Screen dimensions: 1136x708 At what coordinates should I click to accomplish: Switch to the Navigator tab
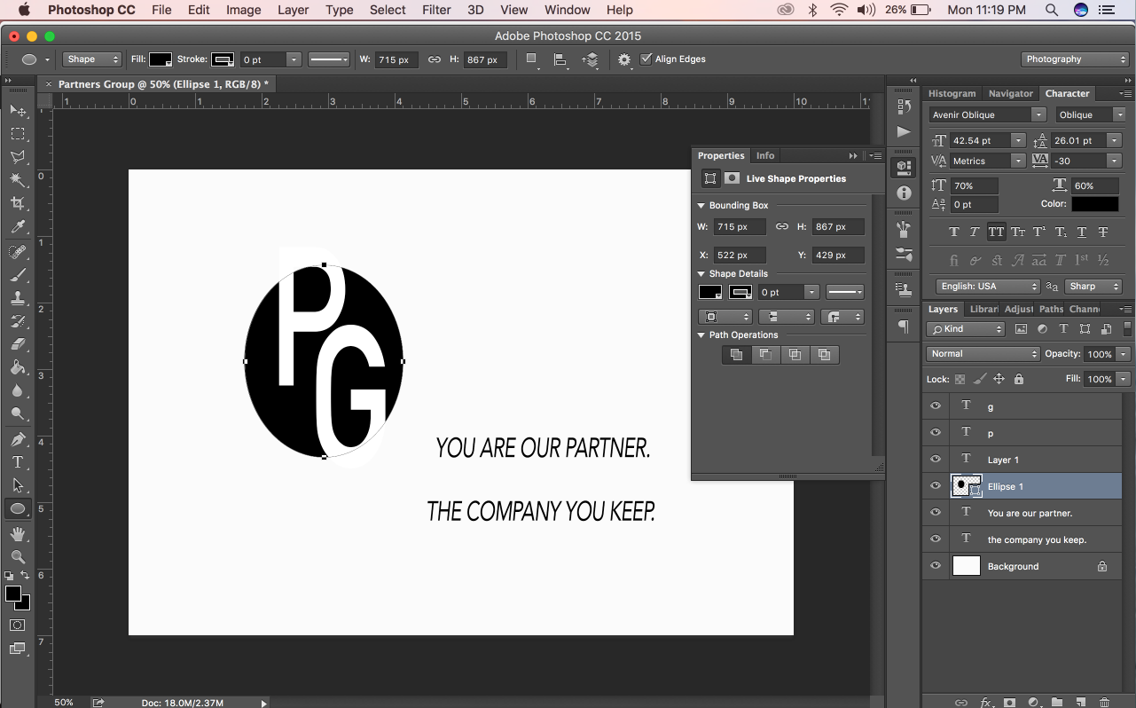coord(1011,93)
